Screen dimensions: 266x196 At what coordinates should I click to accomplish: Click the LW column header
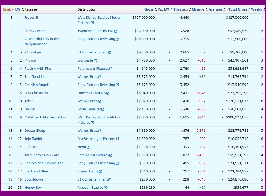18,9
